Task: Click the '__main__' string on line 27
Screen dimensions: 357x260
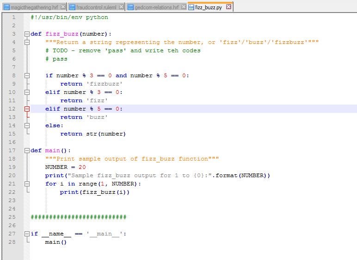Action: 104,234
